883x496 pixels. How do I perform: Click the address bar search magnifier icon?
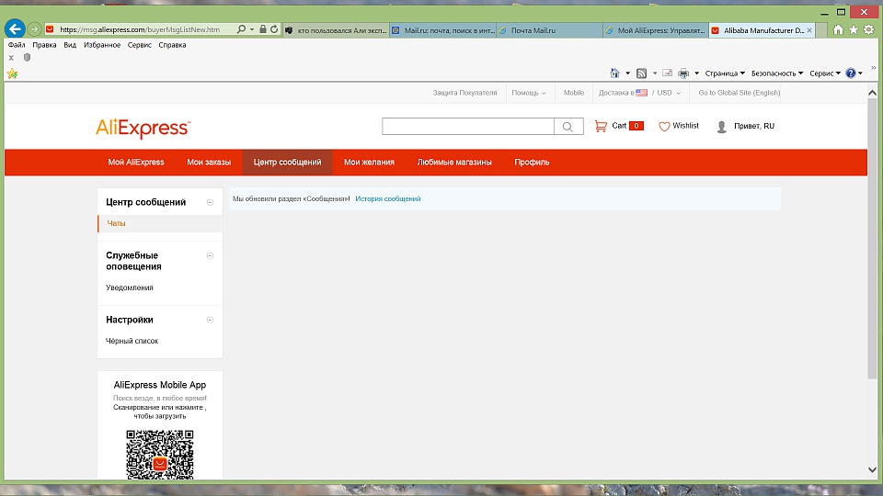(x=241, y=29)
